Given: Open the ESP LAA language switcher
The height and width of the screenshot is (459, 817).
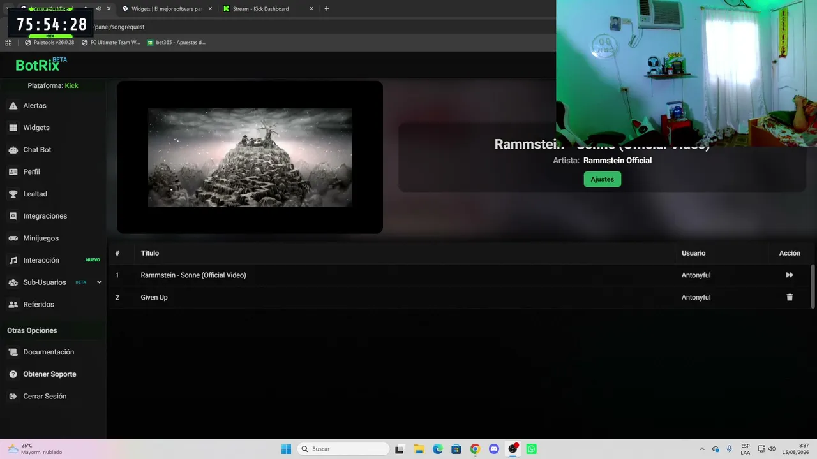Looking at the screenshot, I should pyautogui.click(x=746, y=449).
